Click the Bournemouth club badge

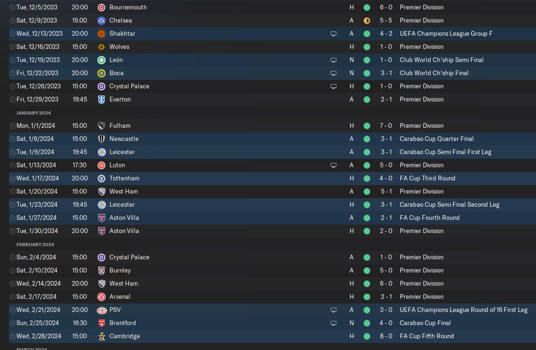click(101, 7)
